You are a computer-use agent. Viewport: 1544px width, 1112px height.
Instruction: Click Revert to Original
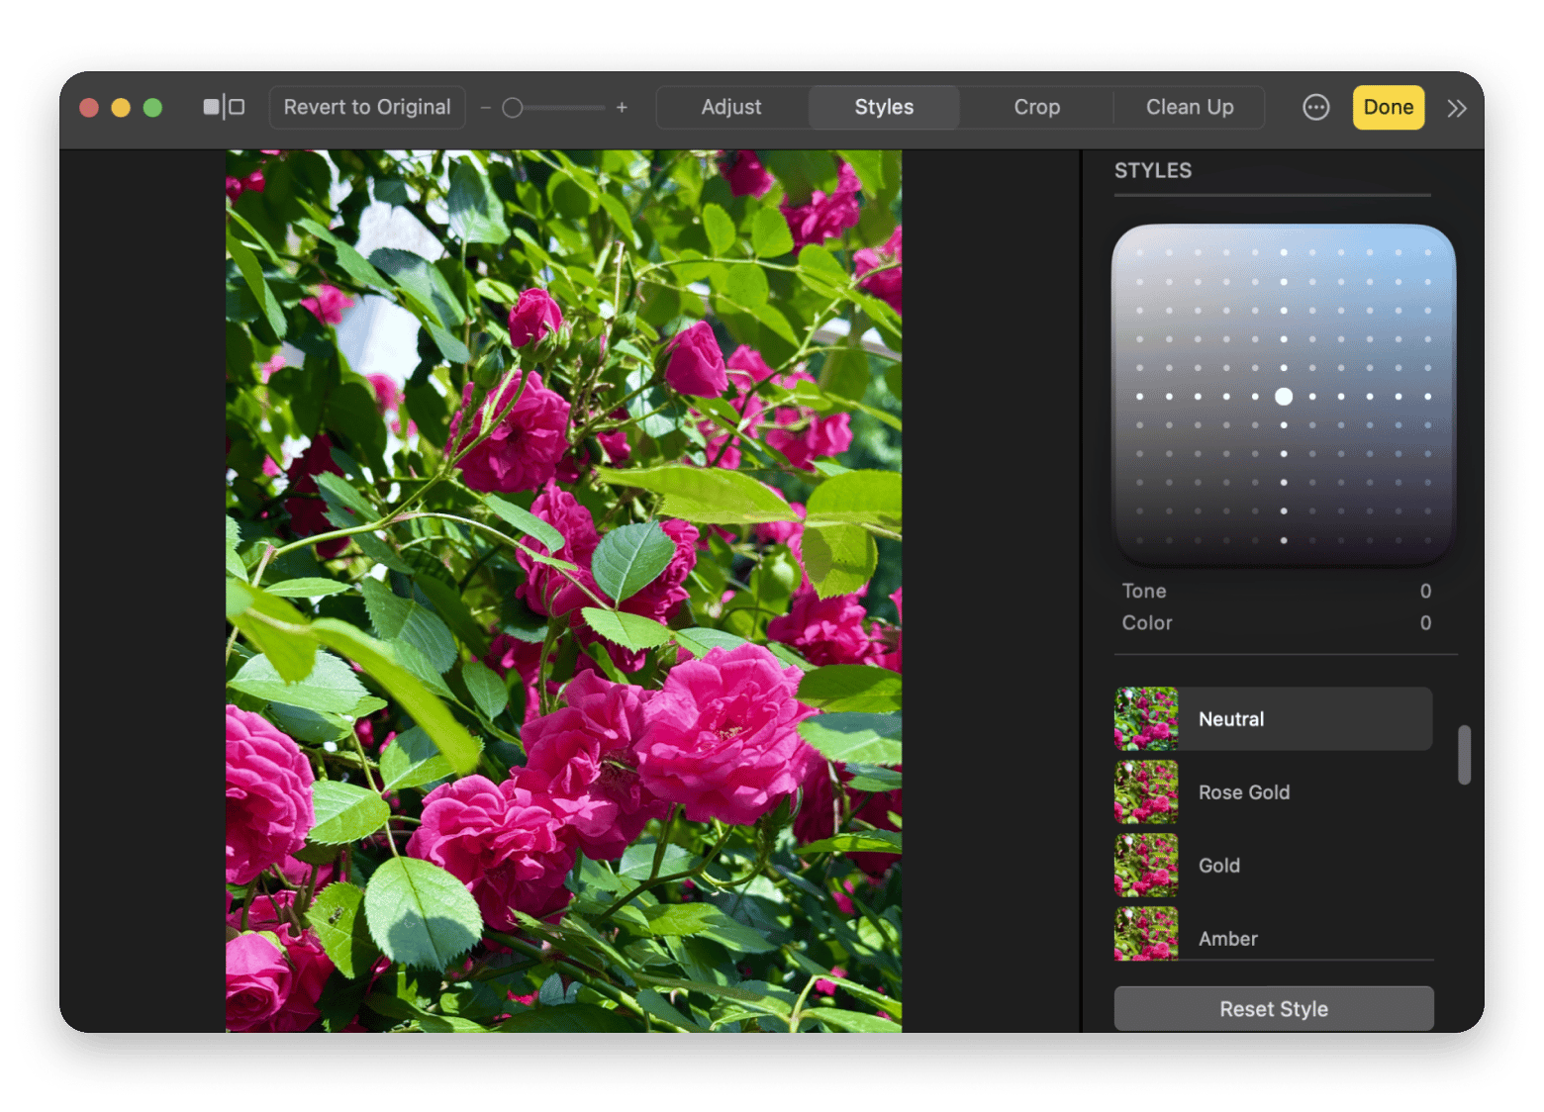pos(366,107)
